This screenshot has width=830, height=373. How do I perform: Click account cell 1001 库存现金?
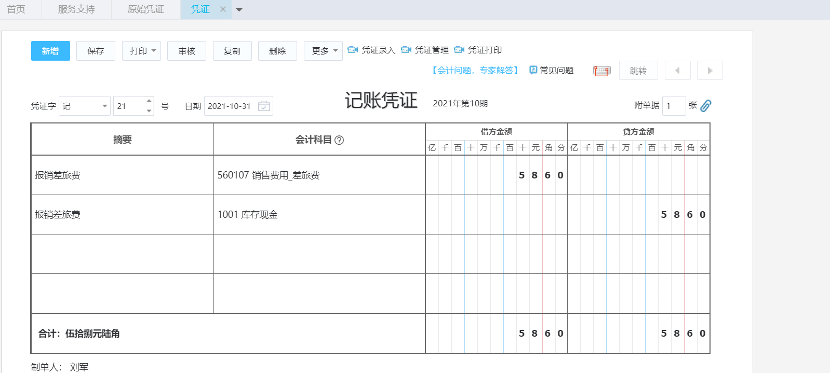pyautogui.click(x=319, y=215)
